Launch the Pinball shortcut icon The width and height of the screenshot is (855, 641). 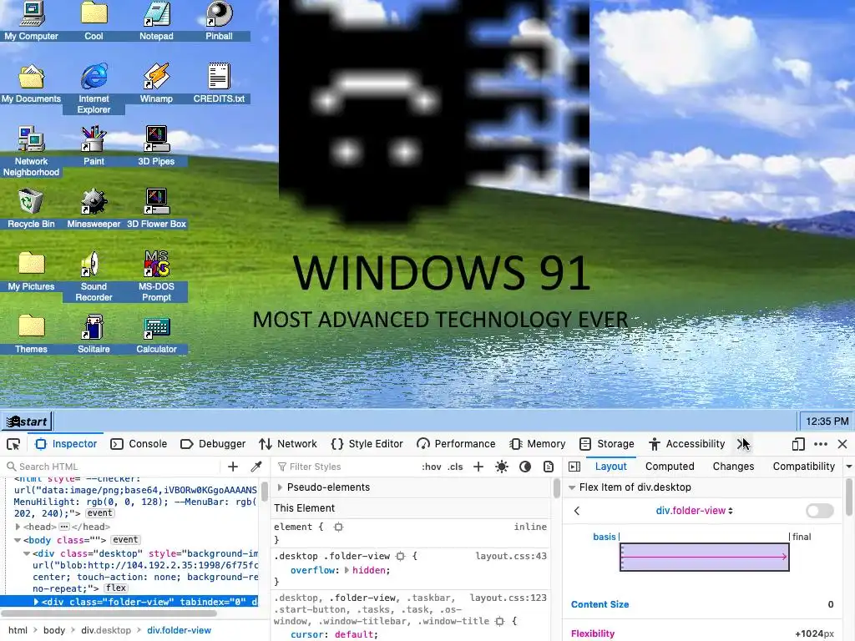click(220, 20)
